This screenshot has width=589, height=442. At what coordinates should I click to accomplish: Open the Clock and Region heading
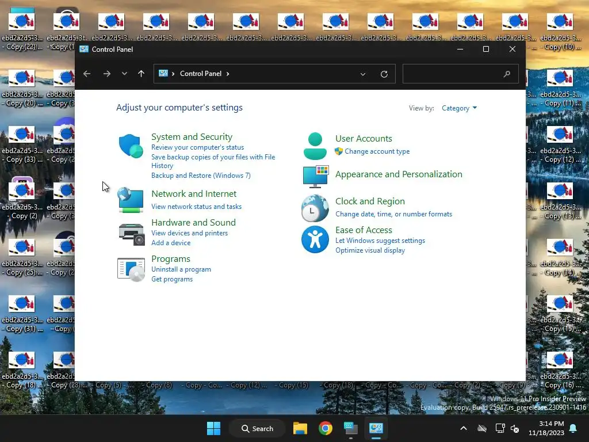[x=370, y=201]
